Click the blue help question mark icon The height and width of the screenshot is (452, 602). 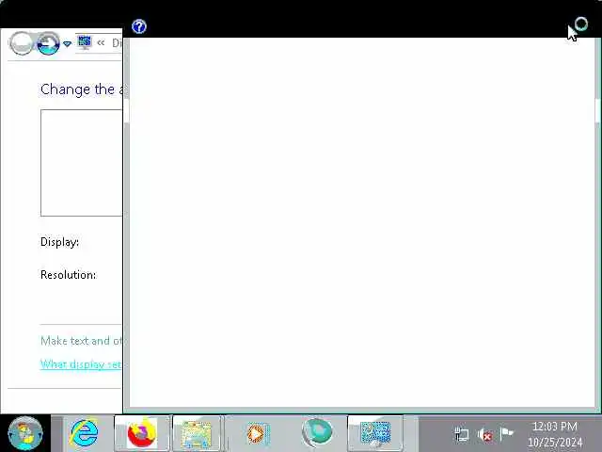pyautogui.click(x=139, y=26)
